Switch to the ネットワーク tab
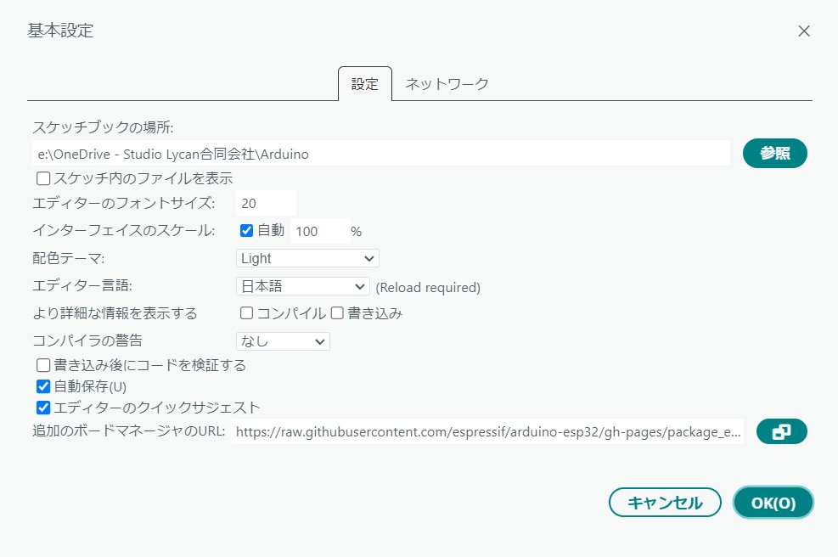The height and width of the screenshot is (557, 838). tap(447, 84)
